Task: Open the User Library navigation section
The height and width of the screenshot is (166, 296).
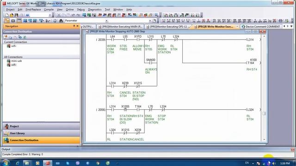Action: click(x=41, y=133)
